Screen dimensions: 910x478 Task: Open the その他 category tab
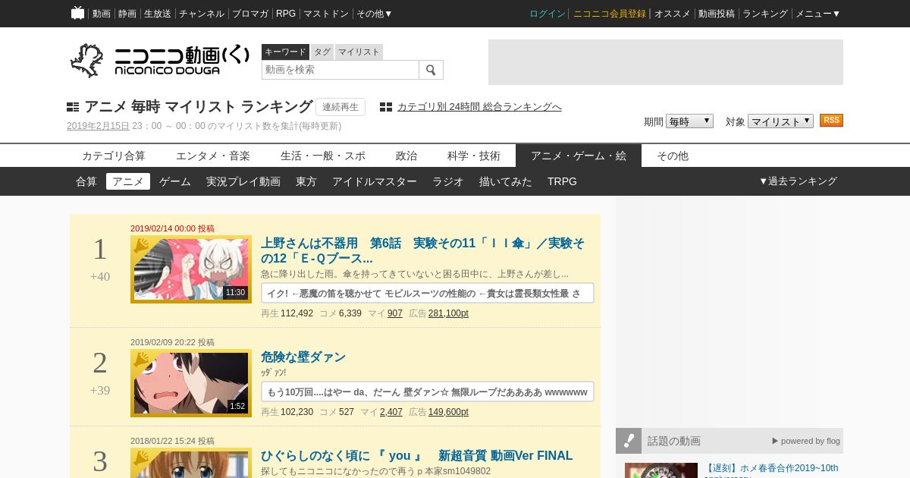[x=673, y=156]
